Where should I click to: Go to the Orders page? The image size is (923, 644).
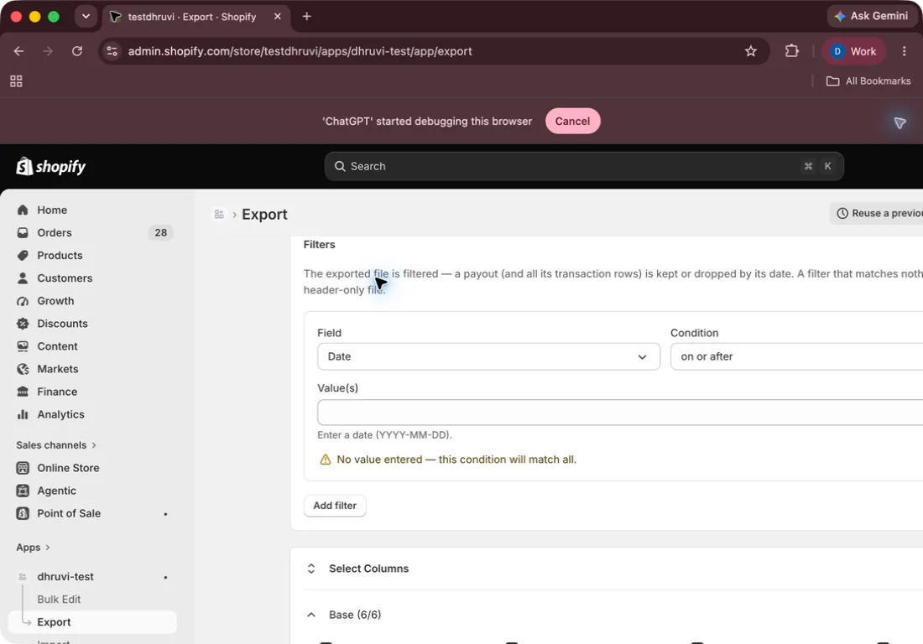point(55,233)
